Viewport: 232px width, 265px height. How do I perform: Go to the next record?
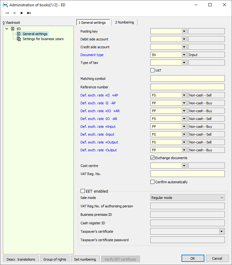pyautogui.click(x=22, y=13)
